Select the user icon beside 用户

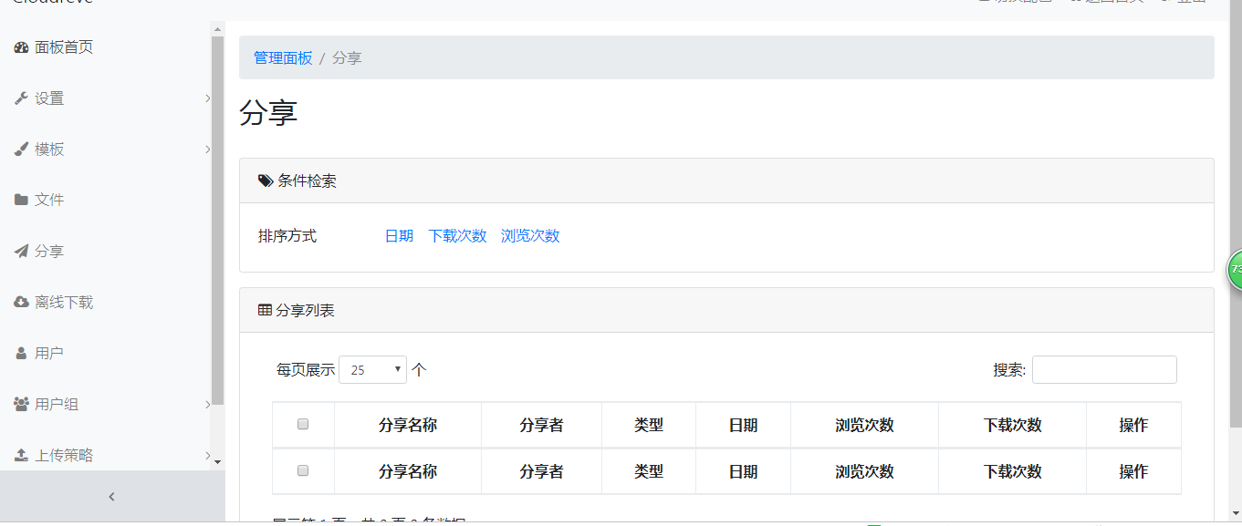[20, 353]
